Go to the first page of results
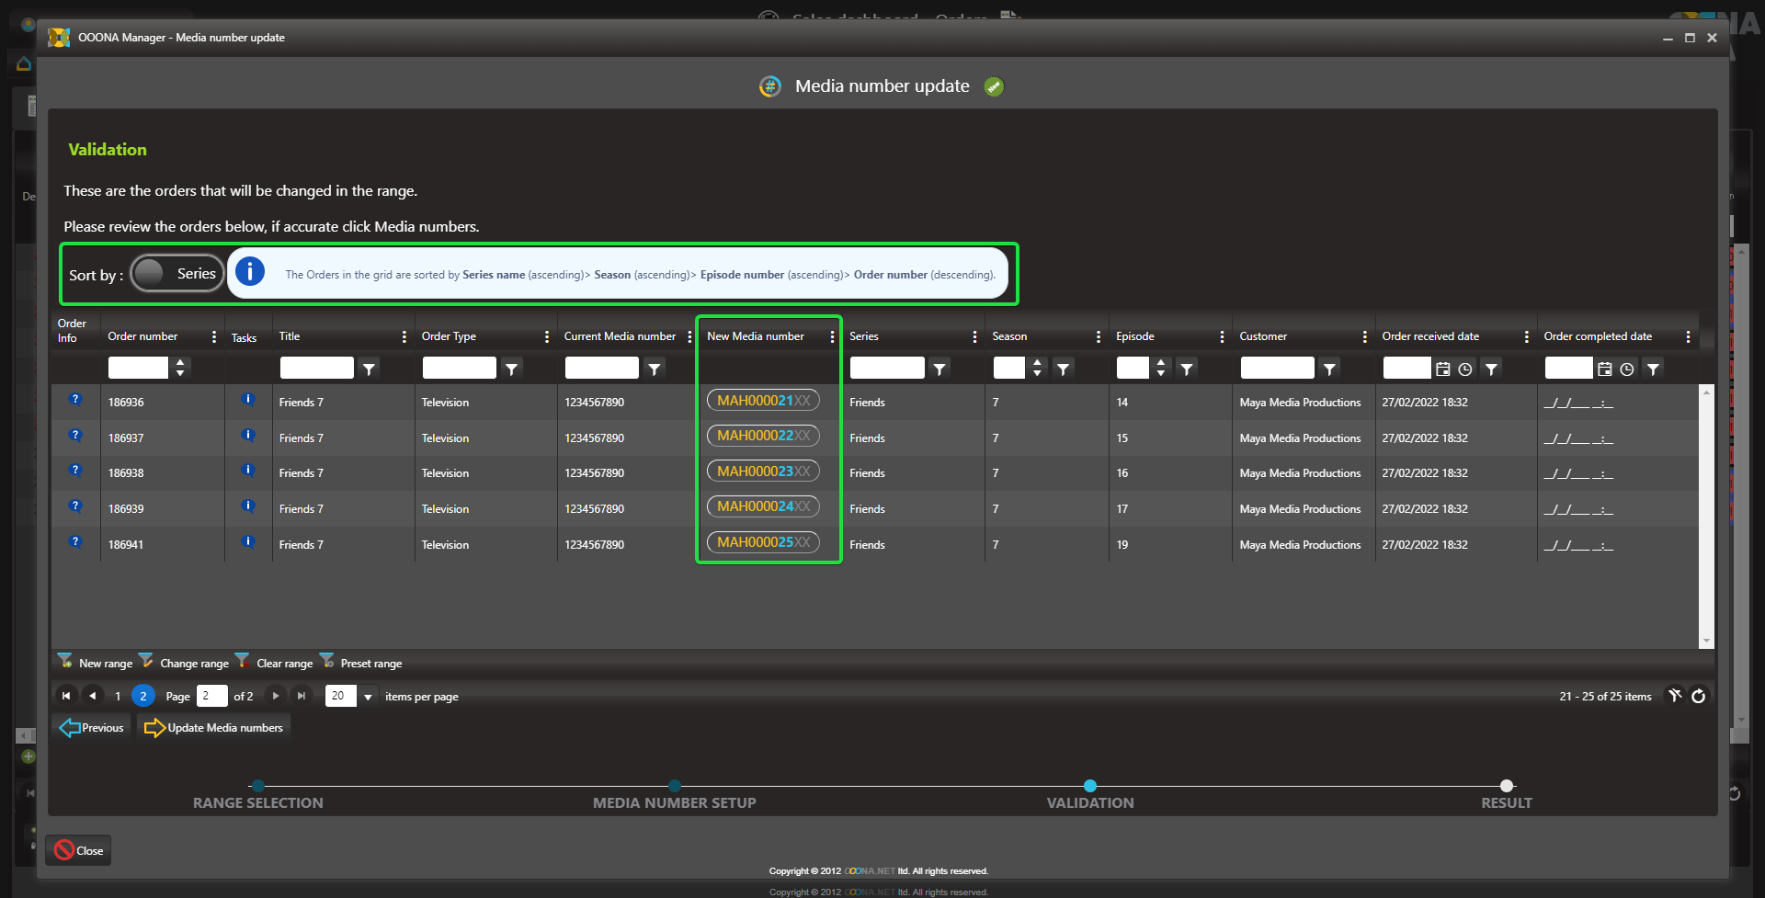Viewport: 1765px width, 898px height. click(x=66, y=696)
